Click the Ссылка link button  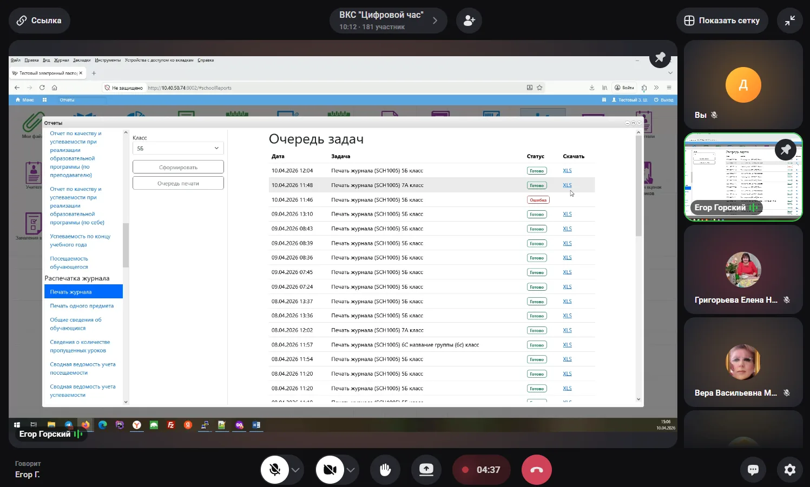click(39, 21)
